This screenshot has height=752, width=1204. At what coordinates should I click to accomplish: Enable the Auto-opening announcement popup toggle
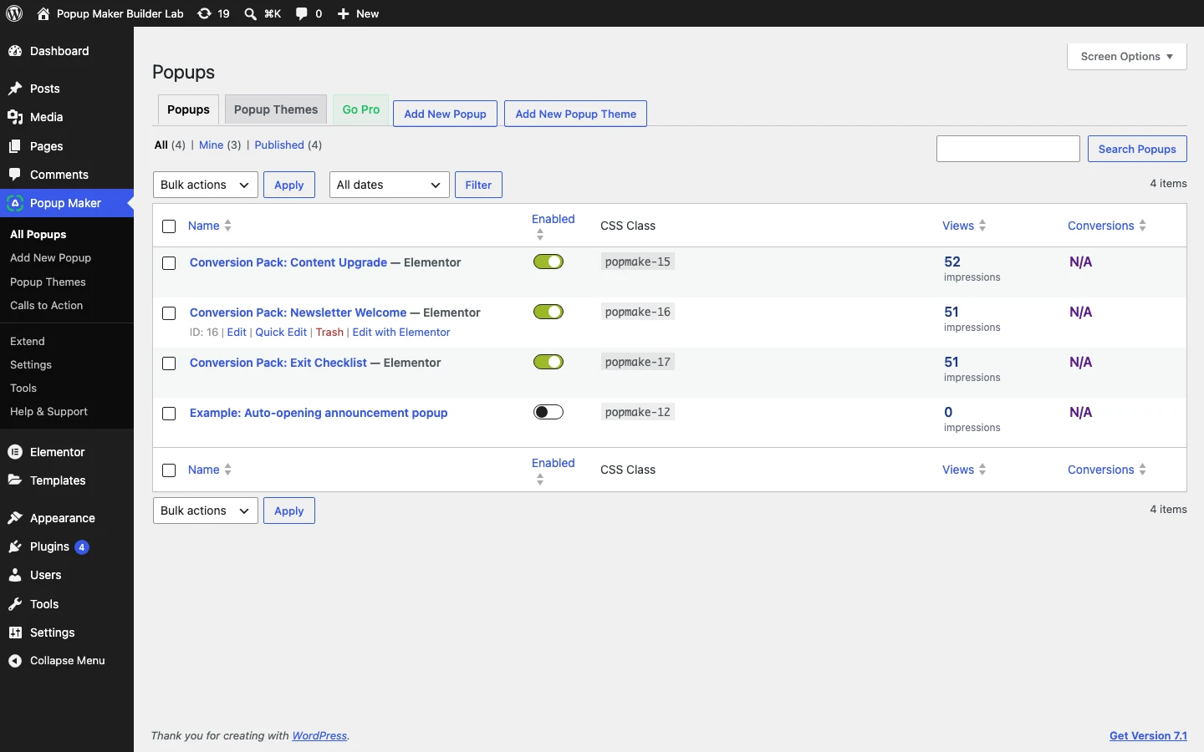[x=548, y=412]
